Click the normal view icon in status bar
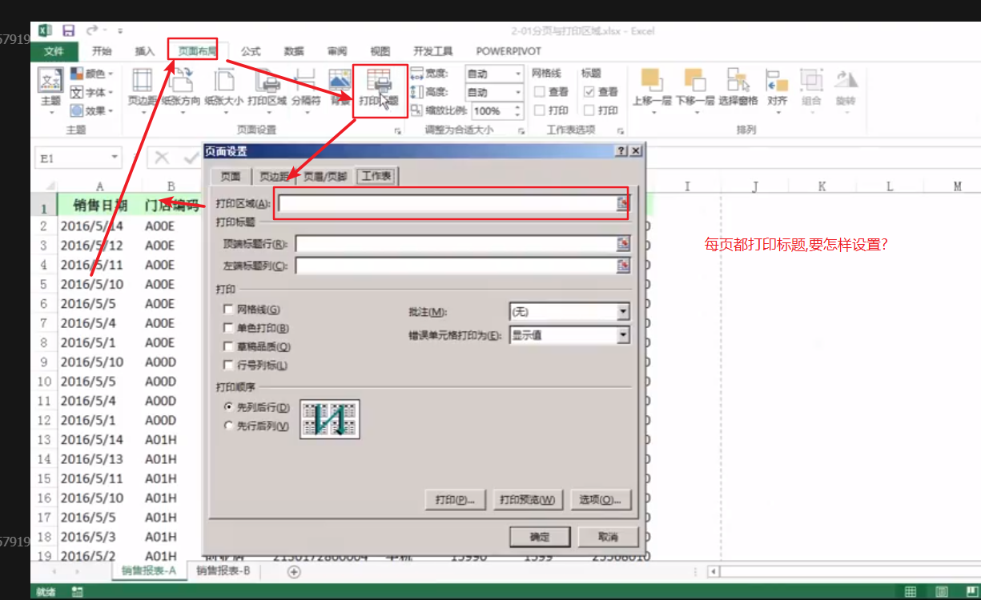The height and width of the screenshot is (600, 981). click(911, 592)
